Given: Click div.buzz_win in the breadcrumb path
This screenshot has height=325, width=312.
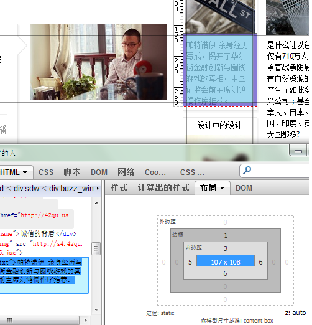Looking at the screenshot, I should pyautogui.click(x=71, y=189).
